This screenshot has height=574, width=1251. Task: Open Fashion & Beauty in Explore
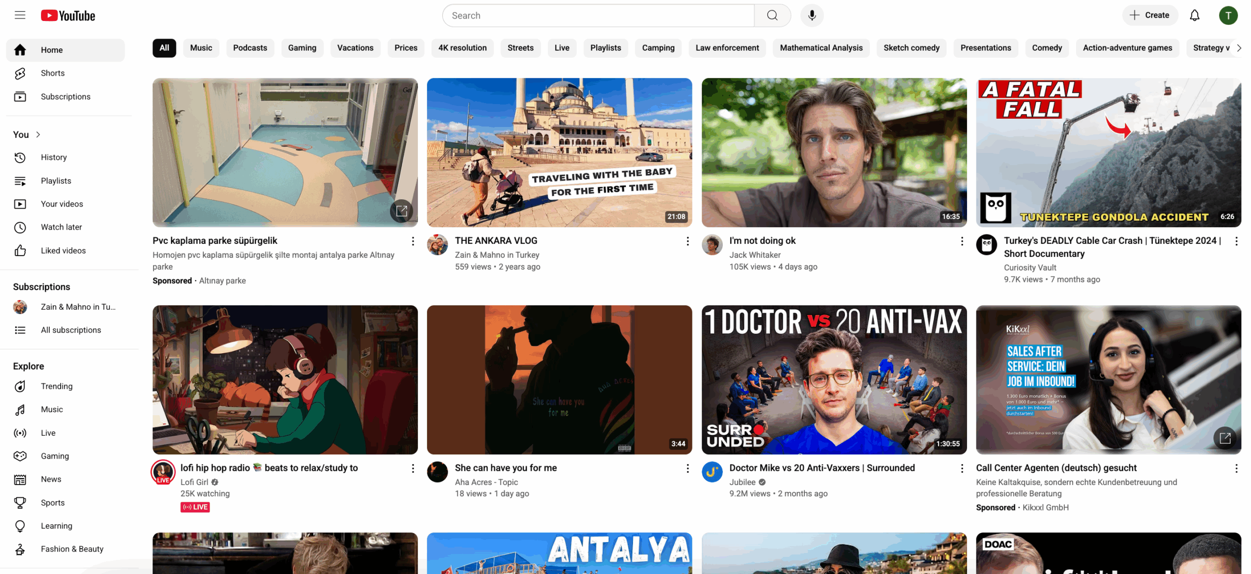pos(65,549)
